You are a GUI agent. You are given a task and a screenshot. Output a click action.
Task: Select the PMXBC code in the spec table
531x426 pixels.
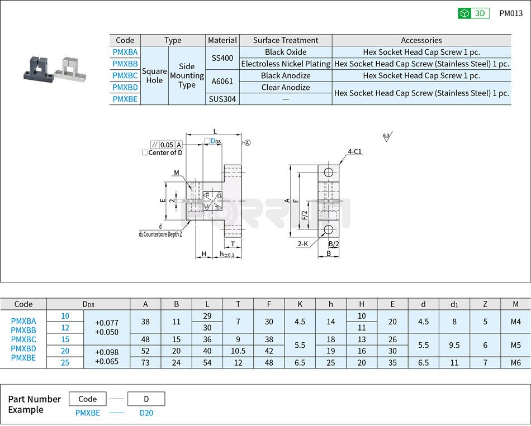coord(23,339)
